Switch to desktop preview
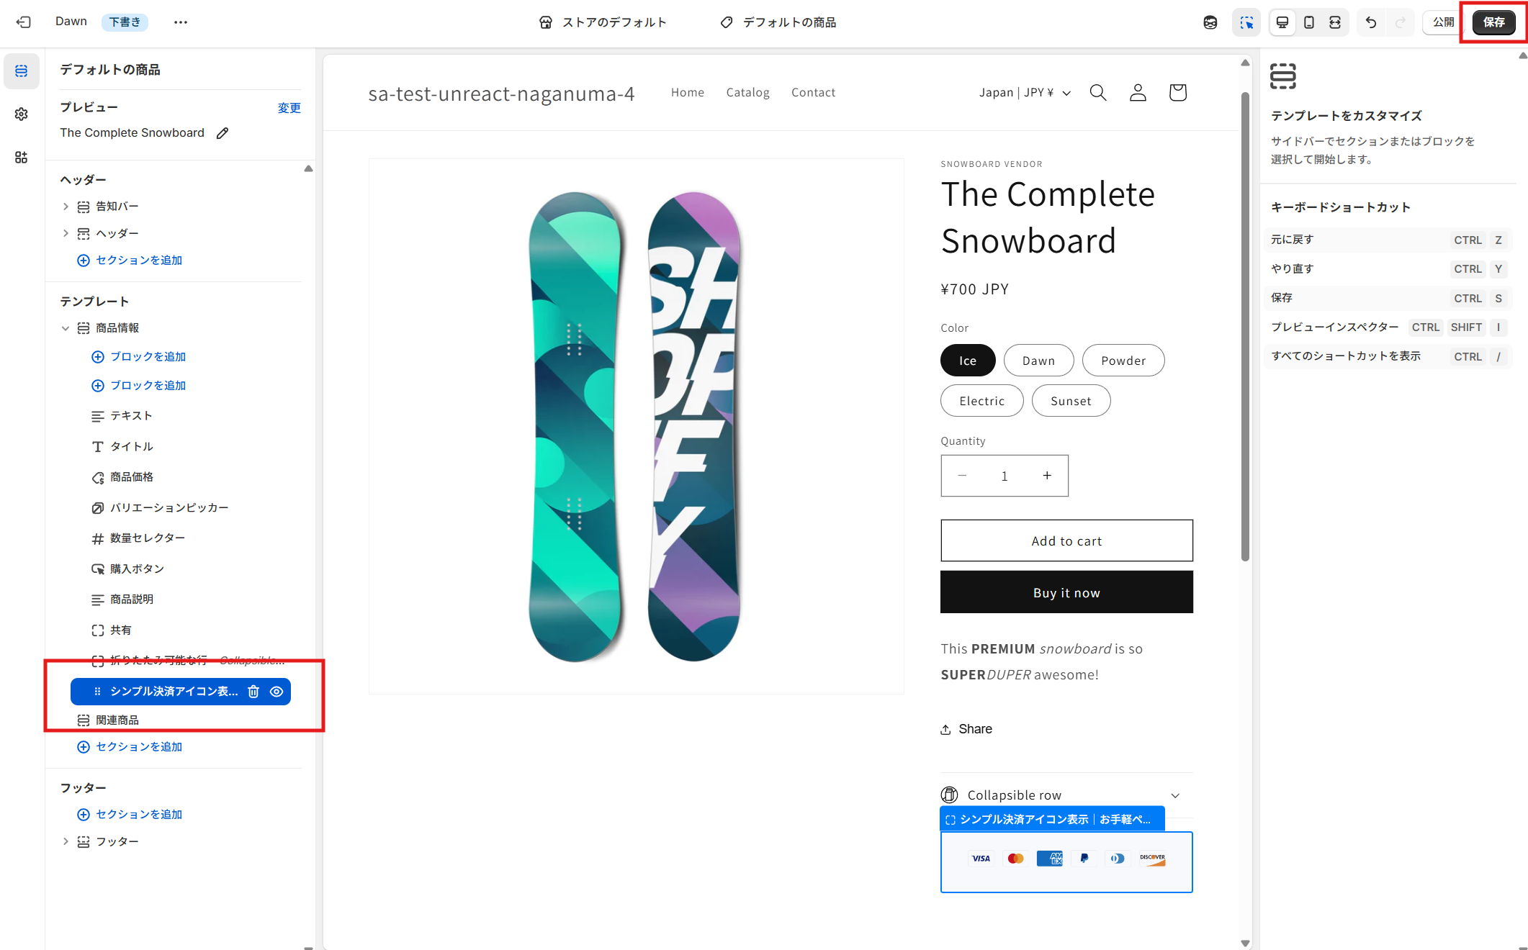 tap(1282, 22)
